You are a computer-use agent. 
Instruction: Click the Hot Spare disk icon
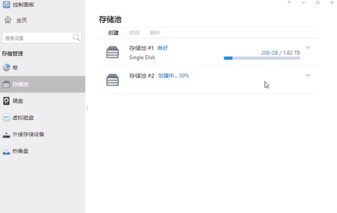[x=6, y=151]
